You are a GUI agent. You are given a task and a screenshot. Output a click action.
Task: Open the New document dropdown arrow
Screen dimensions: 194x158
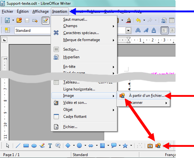coord(13,20)
